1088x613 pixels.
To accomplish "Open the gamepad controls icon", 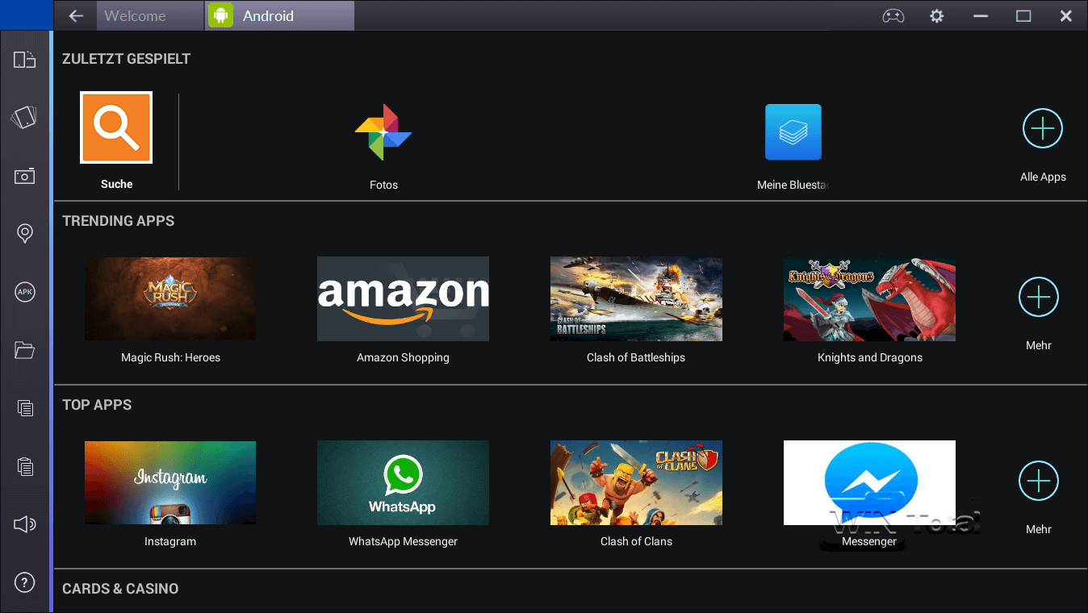I will pos(893,15).
